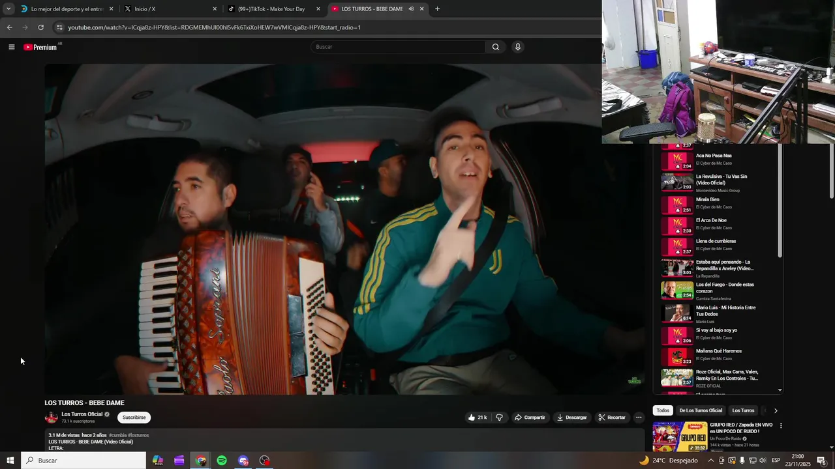Click the Windows taskbar Buscar search box
The image size is (835, 469).
[83, 461]
